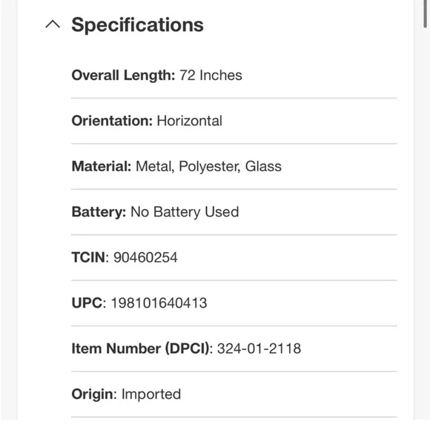The width and height of the screenshot is (430, 430).
Task: Click the Origin label
Action: click(93, 394)
